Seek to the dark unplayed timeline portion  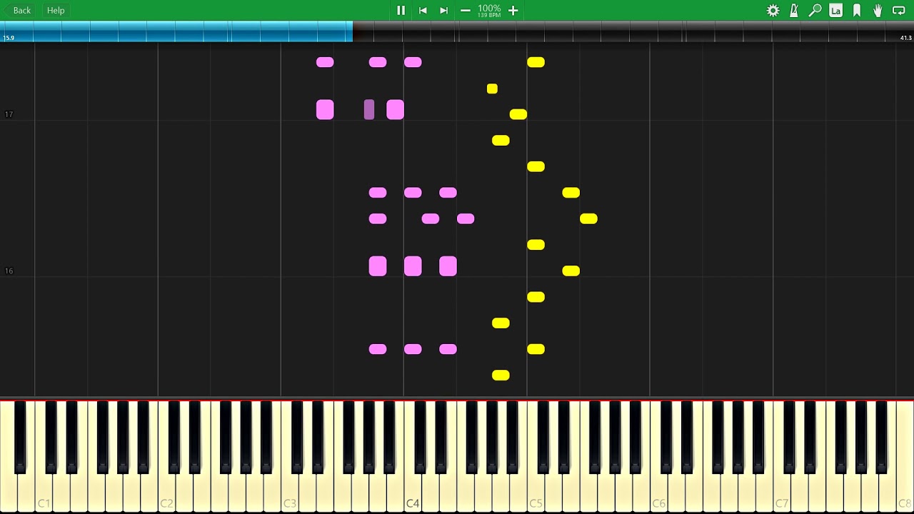pos(633,31)
